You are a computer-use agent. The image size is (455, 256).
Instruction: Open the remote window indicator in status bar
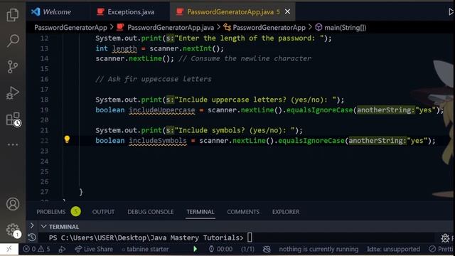tap(9, 249)
